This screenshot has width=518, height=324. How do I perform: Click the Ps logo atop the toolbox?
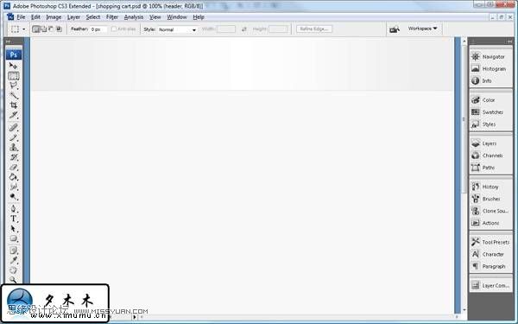point(14,54)
